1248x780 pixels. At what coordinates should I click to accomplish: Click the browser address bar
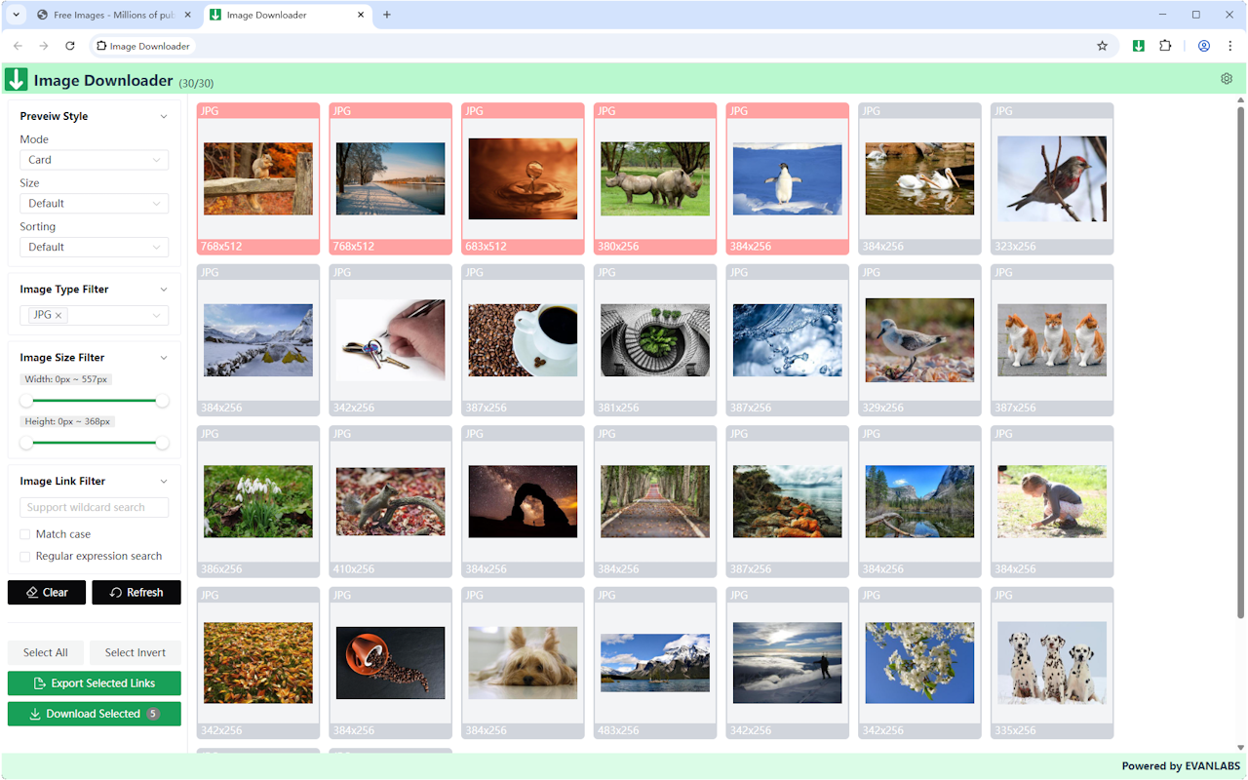[604, 46]
